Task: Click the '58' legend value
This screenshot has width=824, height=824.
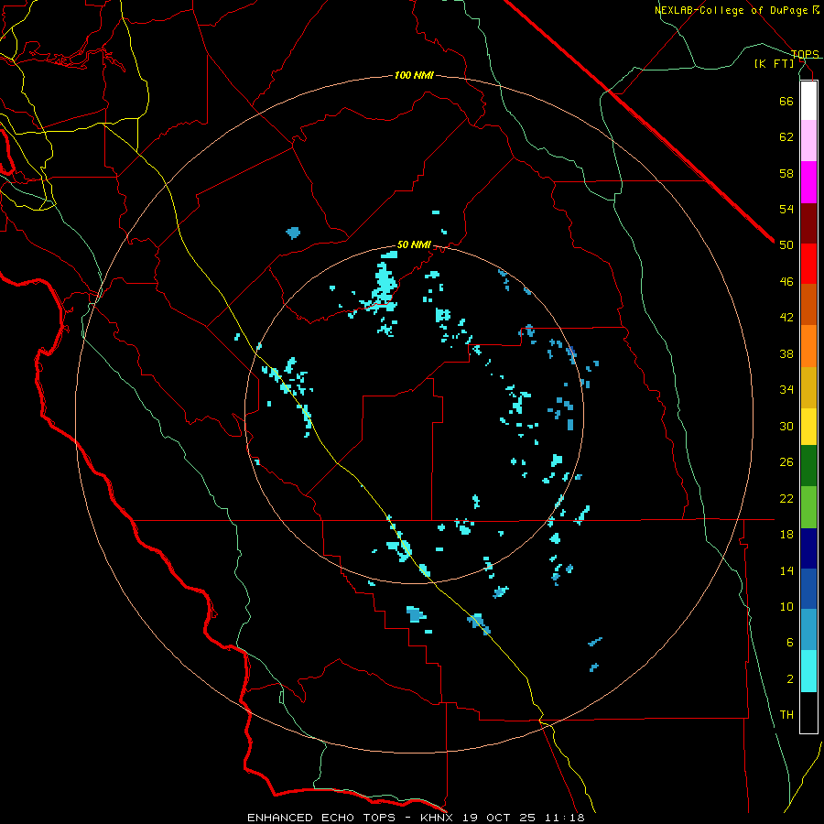Action: click(786, 173)
